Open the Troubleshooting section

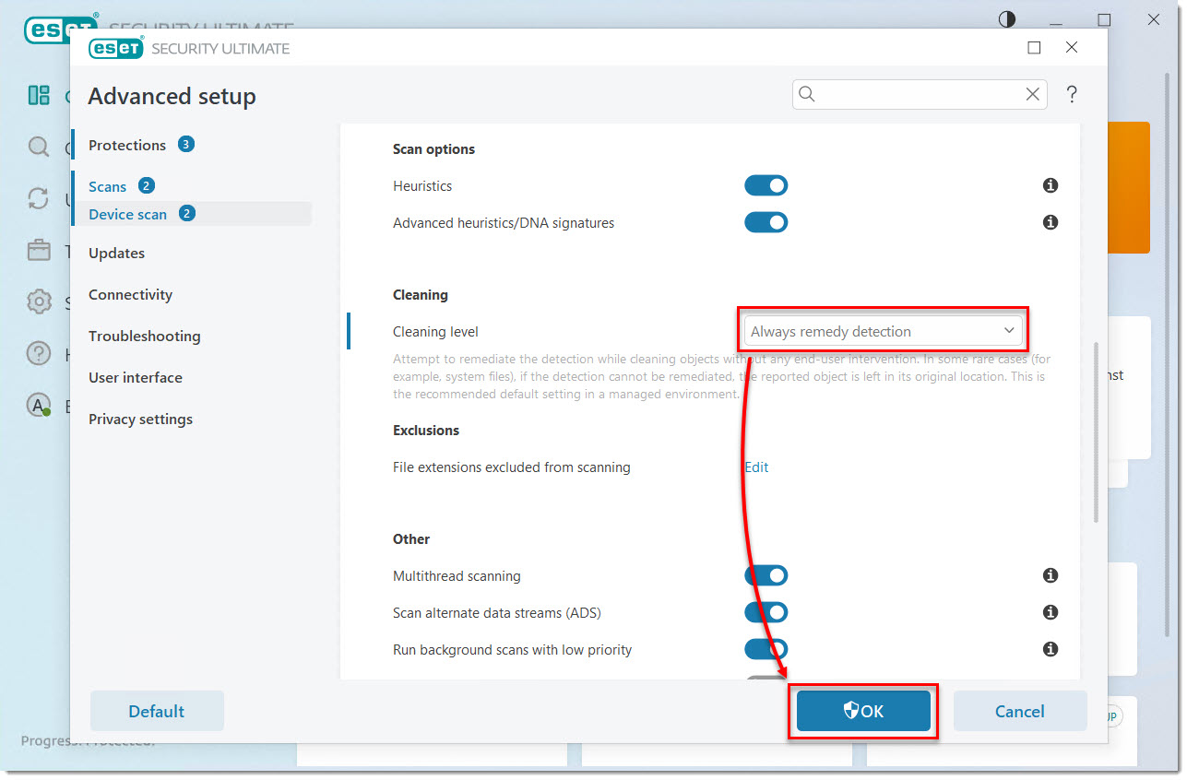pyautogui.click(x=144, y=336)
